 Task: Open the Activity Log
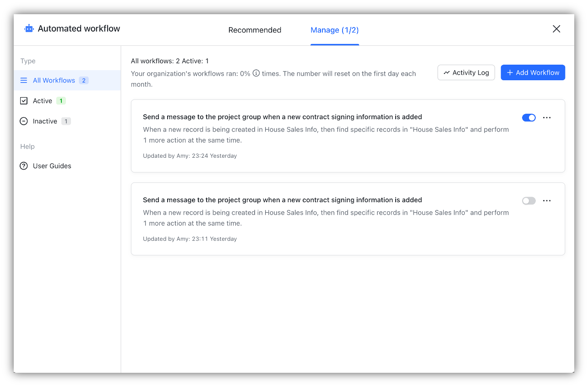466,72
